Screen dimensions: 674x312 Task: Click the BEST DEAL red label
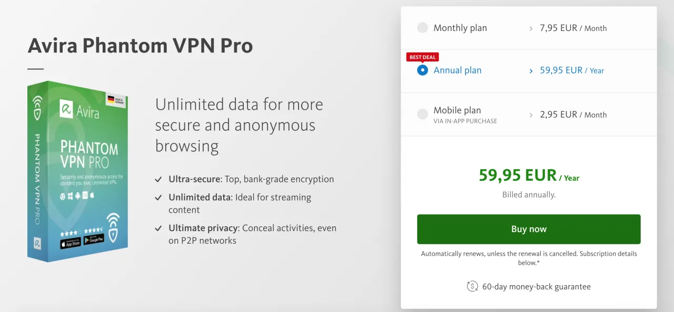point(422,57)
